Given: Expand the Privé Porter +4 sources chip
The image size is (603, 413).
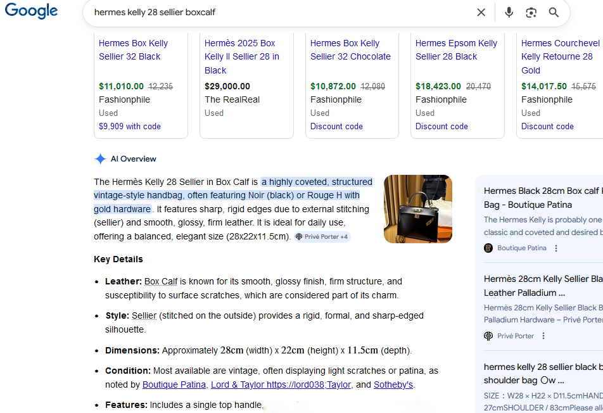Looking at the screenshot, I should (322, 237).
